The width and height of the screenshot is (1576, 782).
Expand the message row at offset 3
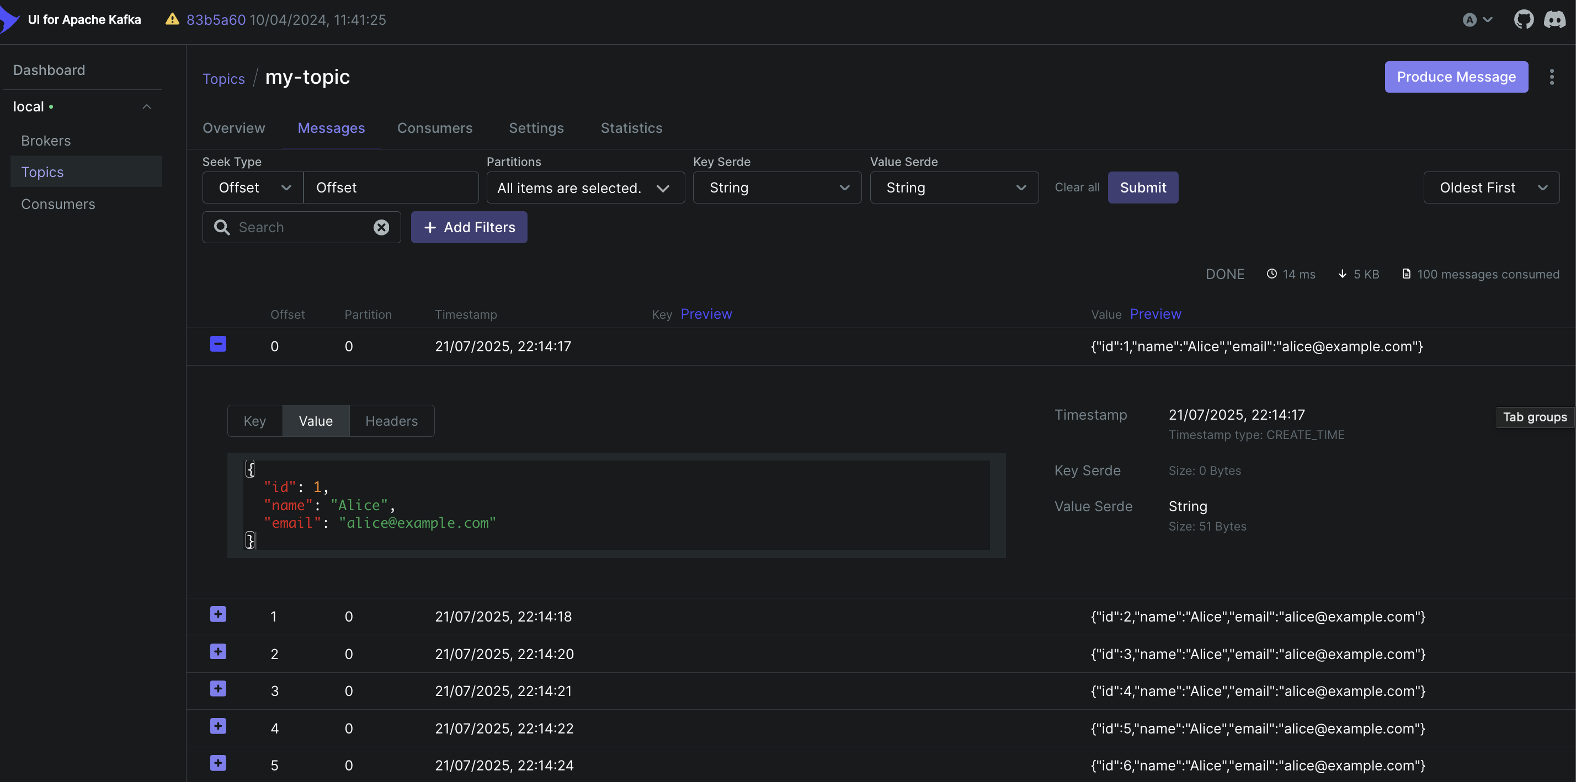(218, 689)
